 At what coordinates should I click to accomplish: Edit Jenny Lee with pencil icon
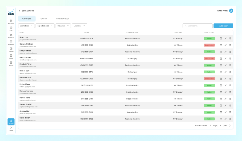coord(226,38)
